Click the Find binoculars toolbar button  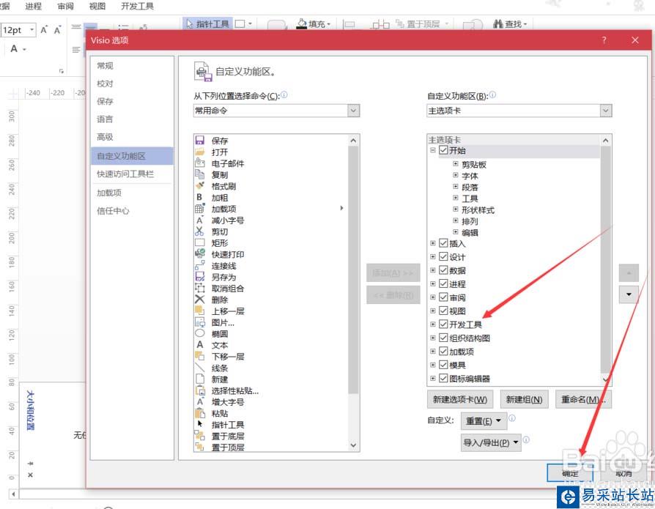pos(510,23)
